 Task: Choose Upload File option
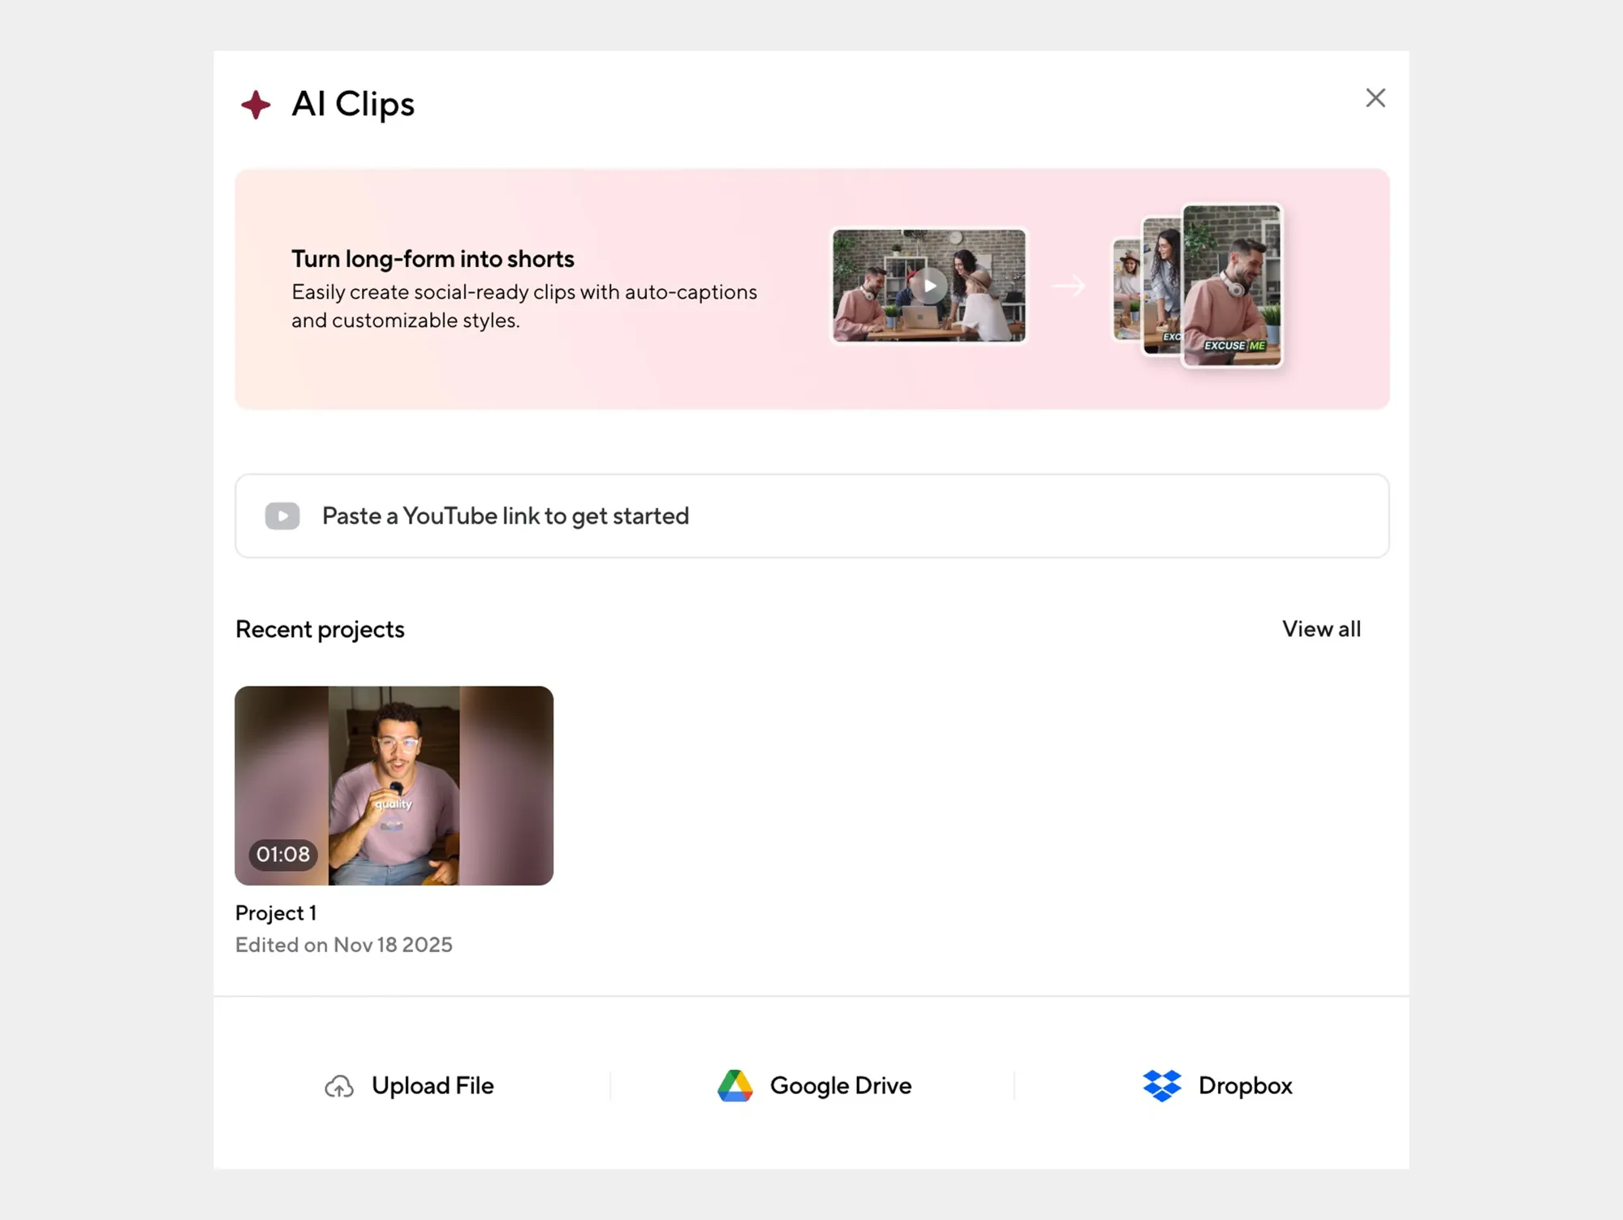click(x=433, y=1086)
